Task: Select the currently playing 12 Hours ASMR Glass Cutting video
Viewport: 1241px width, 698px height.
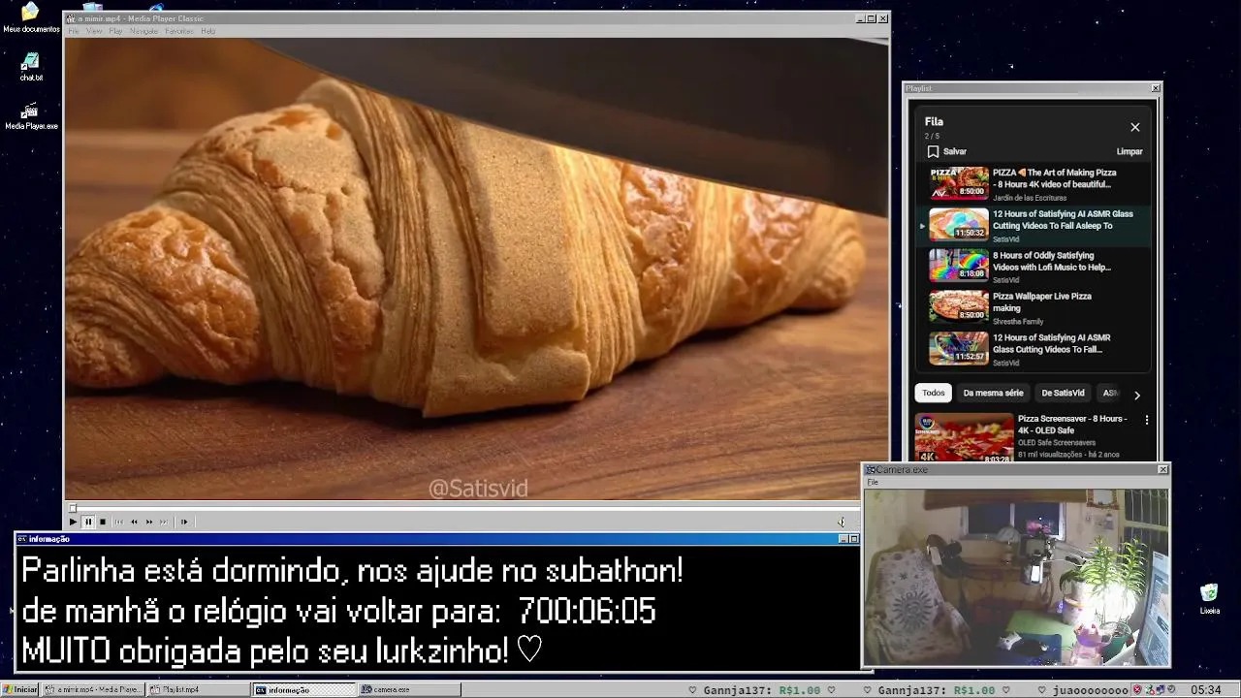Action: coord(1034,225)
